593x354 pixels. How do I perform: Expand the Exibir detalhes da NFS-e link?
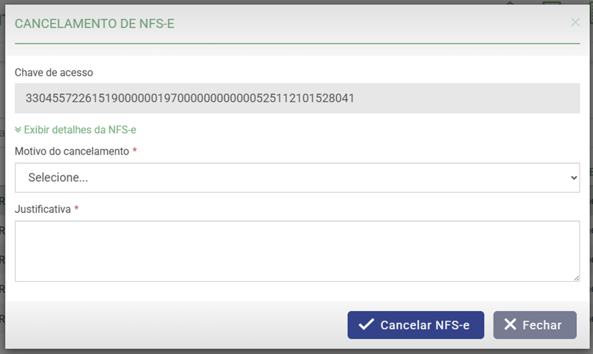[80, 130]
